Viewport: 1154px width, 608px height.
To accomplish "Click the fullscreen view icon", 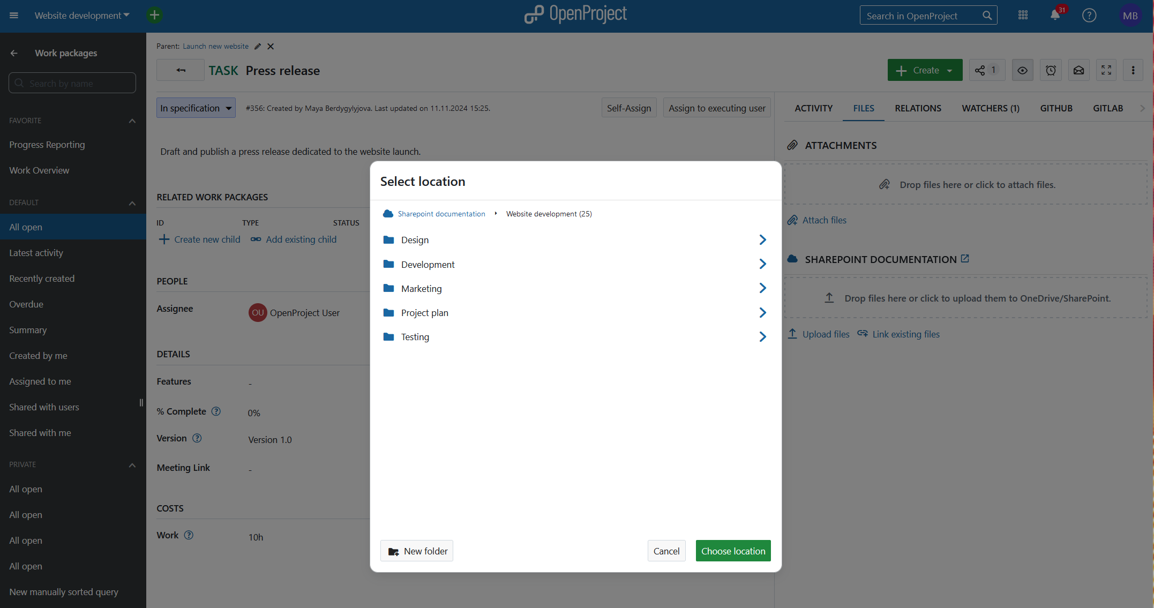I will pos(1106,70).
